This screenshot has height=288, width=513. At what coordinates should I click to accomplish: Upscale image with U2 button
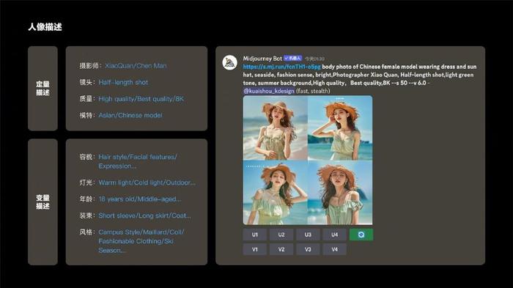coord(281,235)
